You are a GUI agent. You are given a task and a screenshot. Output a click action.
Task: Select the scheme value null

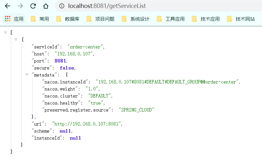click(x=65, y=131)
